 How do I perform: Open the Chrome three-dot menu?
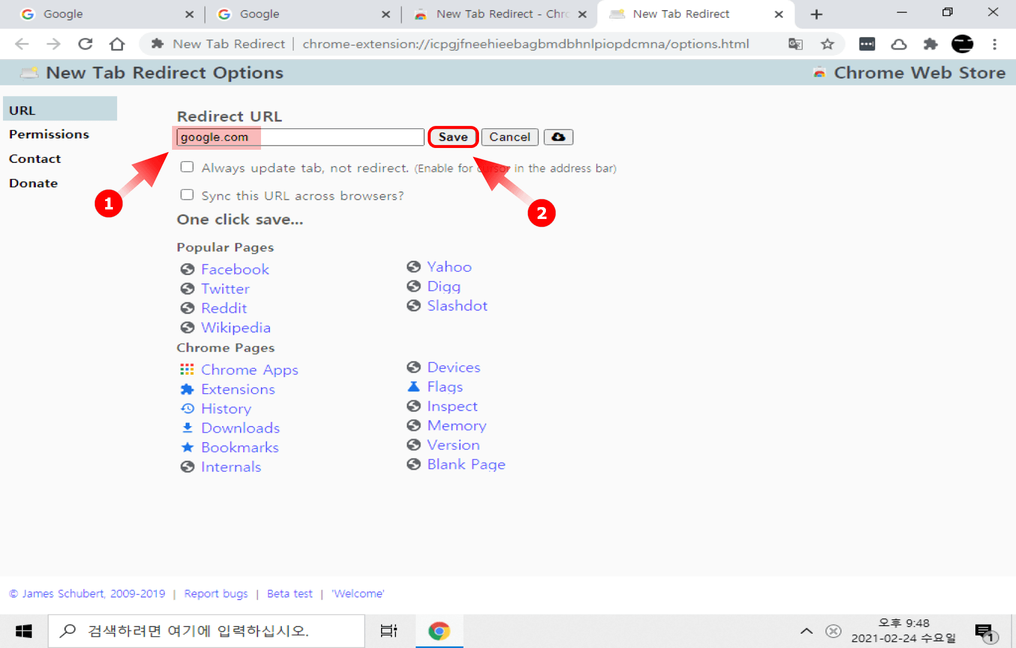coord(994,44)
